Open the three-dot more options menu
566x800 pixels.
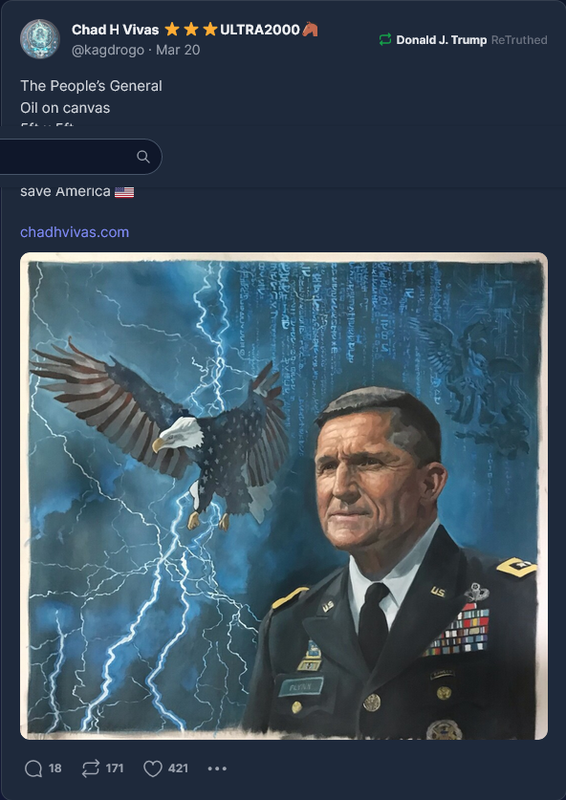217,768
